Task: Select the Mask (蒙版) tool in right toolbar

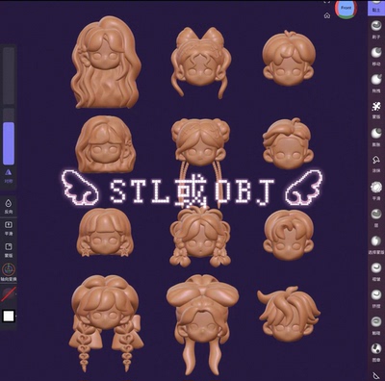Action: pyautogui.click(x=376, y=109)
